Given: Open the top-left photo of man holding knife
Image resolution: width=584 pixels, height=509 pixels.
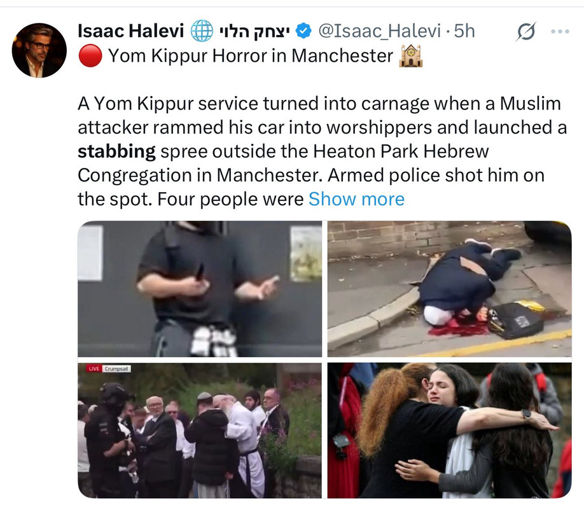Looking at the screenshot, I should pyautogui.click(x=200, y=289).
